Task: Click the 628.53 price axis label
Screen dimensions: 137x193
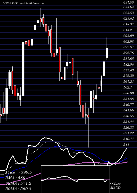Action: 129,13
